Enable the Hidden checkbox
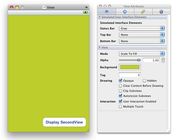174x140 pixels. click(144, 81)
